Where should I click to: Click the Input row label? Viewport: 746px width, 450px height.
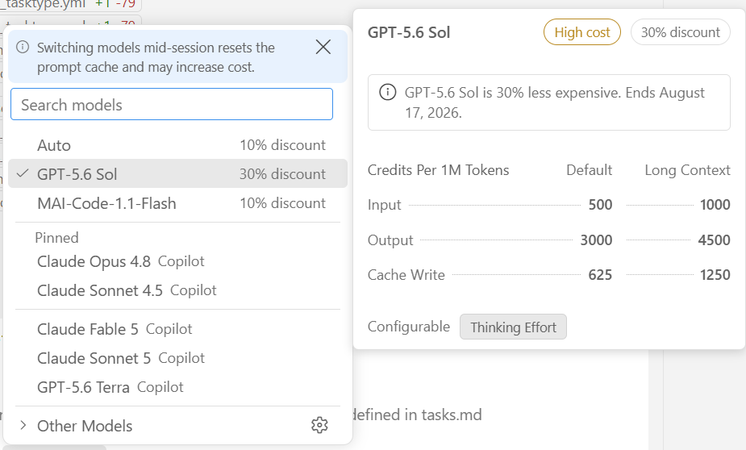coord(385,205)
